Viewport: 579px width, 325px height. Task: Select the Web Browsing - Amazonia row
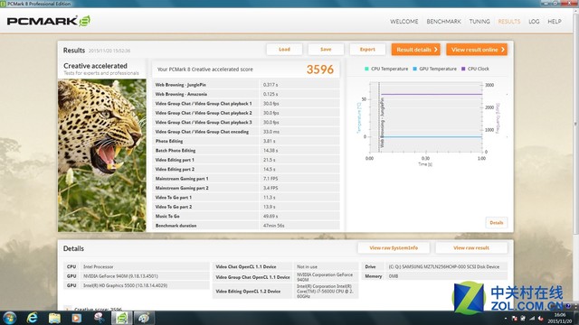point(246,94)
